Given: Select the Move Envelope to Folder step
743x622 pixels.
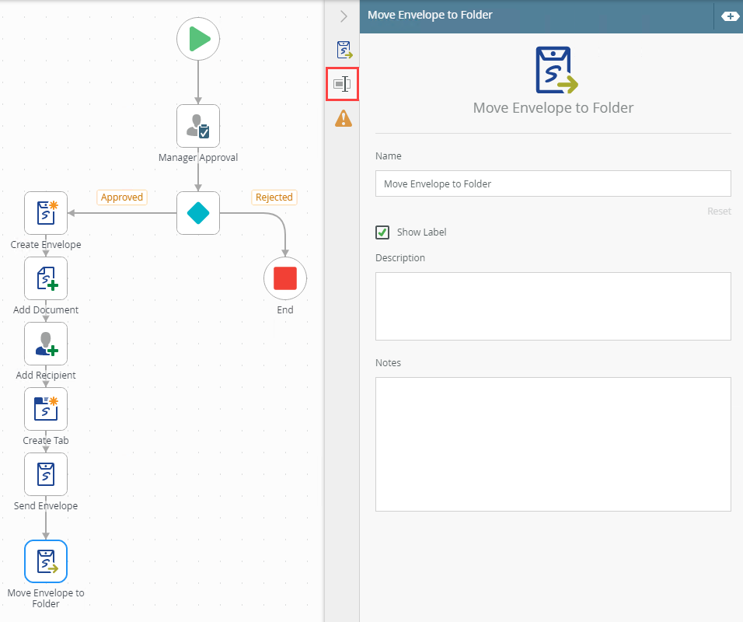Looking at the screenshot, I should click(46, 561).
